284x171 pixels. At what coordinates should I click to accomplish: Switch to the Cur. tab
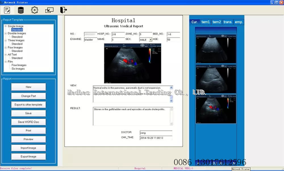click(x=195, y=22)
